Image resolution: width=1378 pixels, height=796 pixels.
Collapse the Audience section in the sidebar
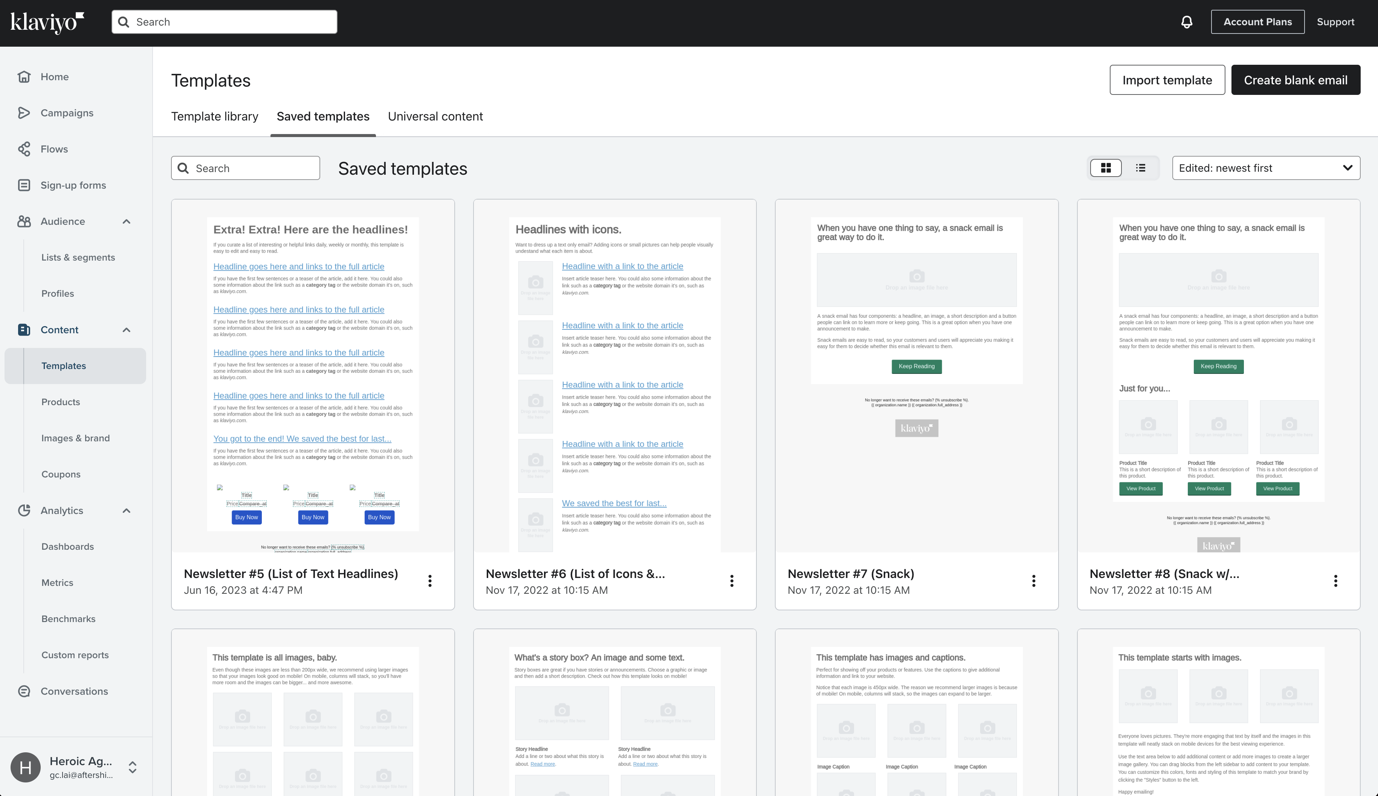[126, 221]
